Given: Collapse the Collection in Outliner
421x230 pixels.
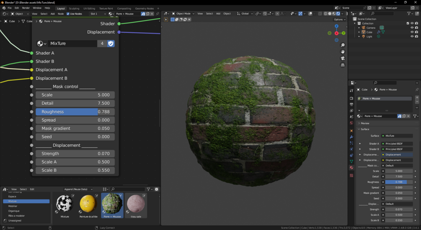Looking at the screenshot, I should pyautogui.click(x=355, y=23).
